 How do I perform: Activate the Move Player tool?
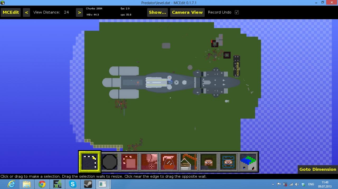tap(208, 161)
